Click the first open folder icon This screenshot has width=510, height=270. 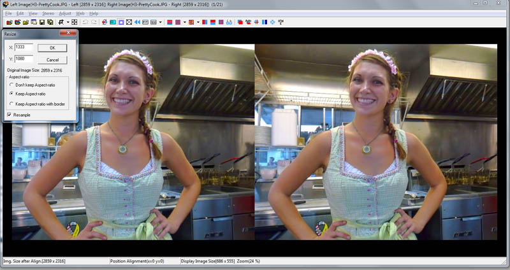tap(8, 22)
